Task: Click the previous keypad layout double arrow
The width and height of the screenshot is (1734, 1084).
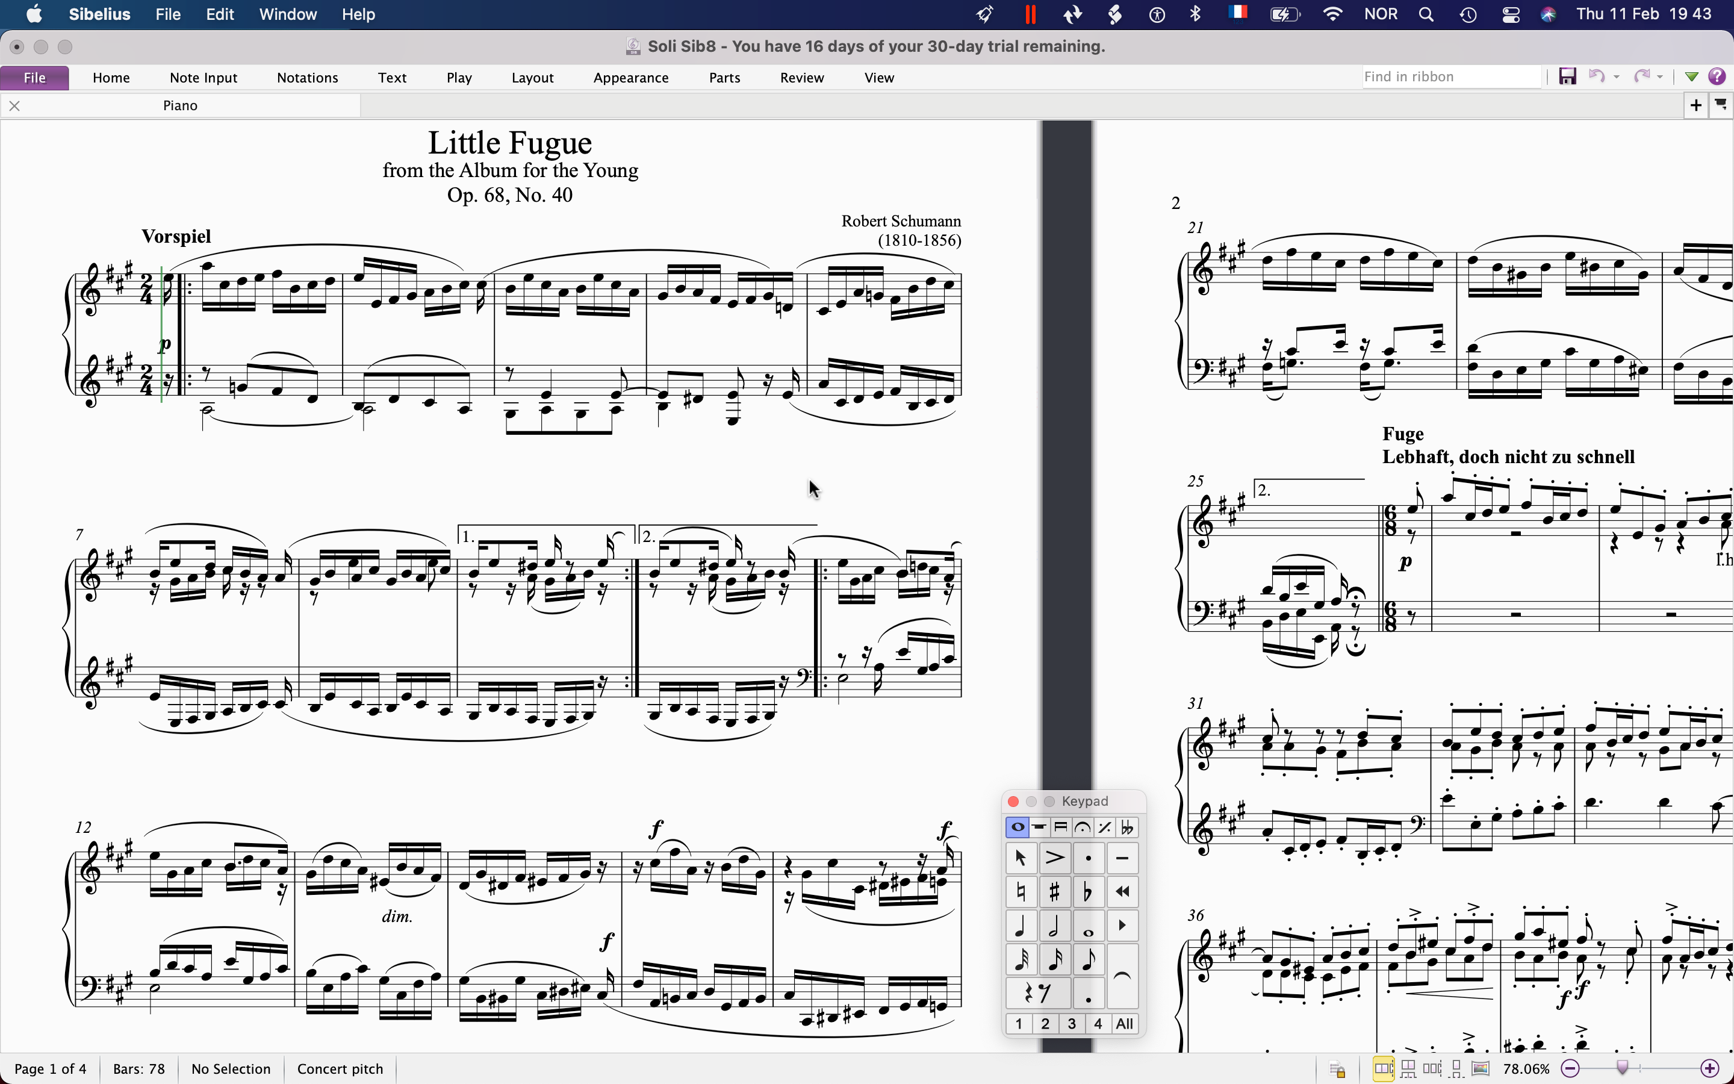Action: (1122, 892)
